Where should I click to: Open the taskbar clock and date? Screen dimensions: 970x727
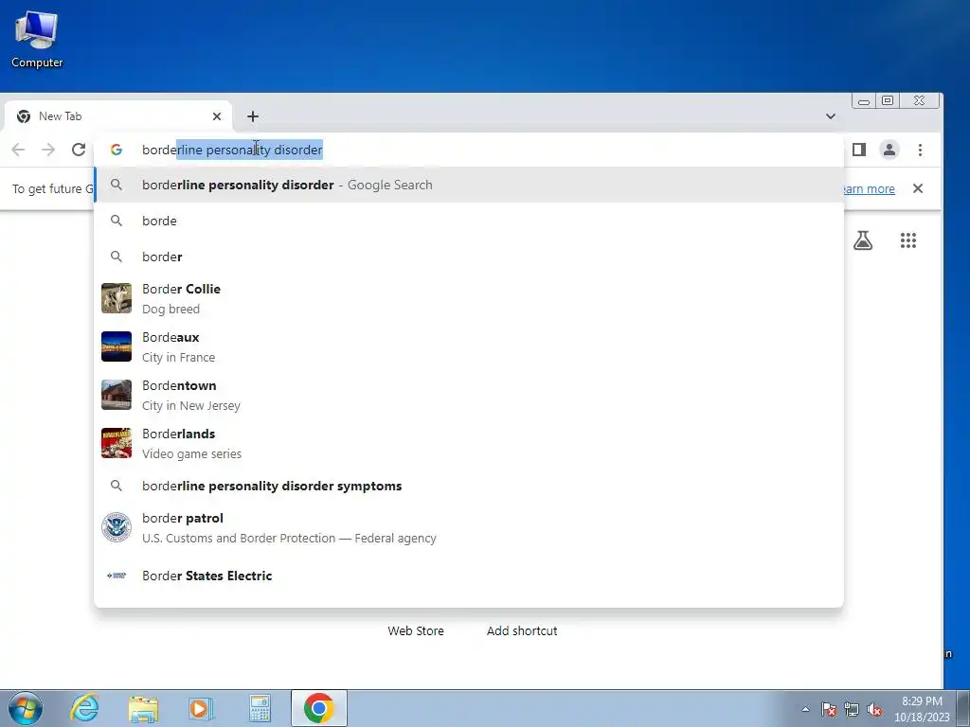pyautogui.click(x=922, y=709)
